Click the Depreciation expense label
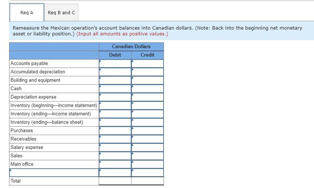This screenshot has height=188, width=314. [34, 97]
